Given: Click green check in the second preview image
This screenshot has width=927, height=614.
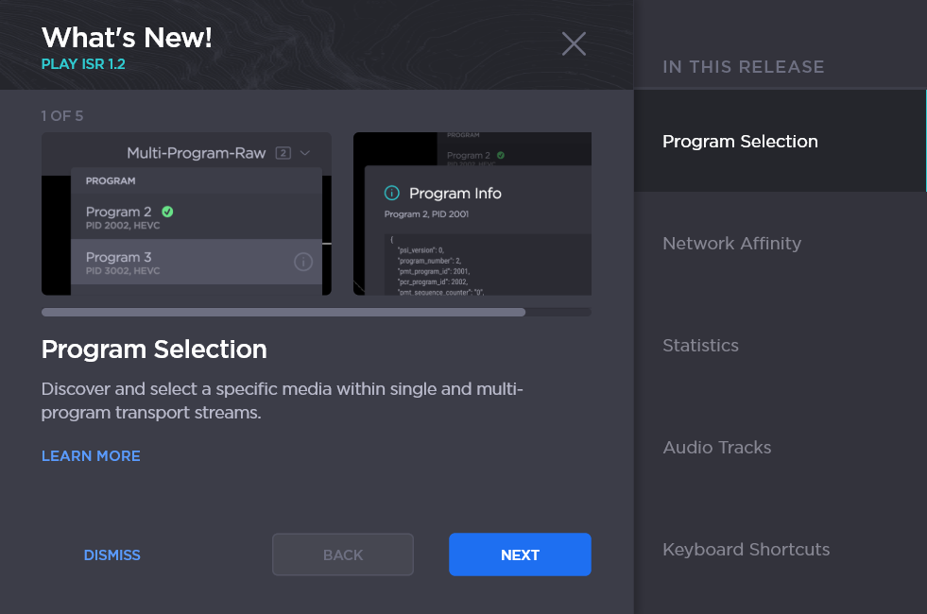Looking at the screenshot, I should pos(501,155).
